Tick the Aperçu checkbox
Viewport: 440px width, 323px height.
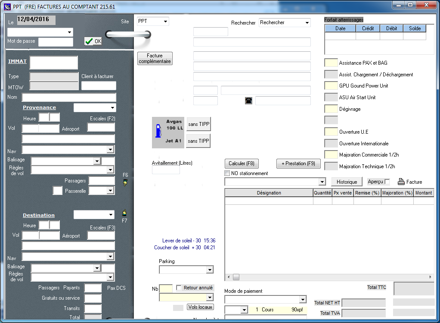387,182
